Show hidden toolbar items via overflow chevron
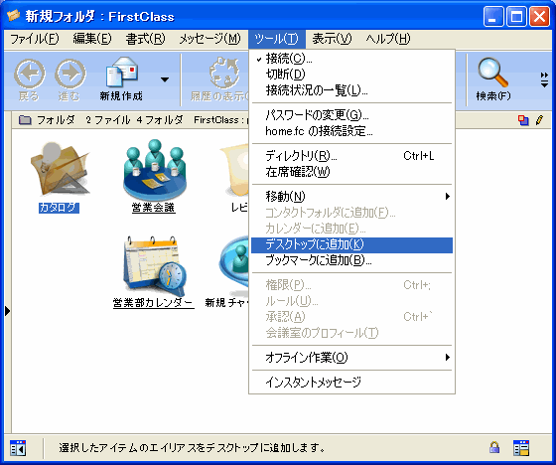This screenshot has height=465, width=556. [544, 79]
